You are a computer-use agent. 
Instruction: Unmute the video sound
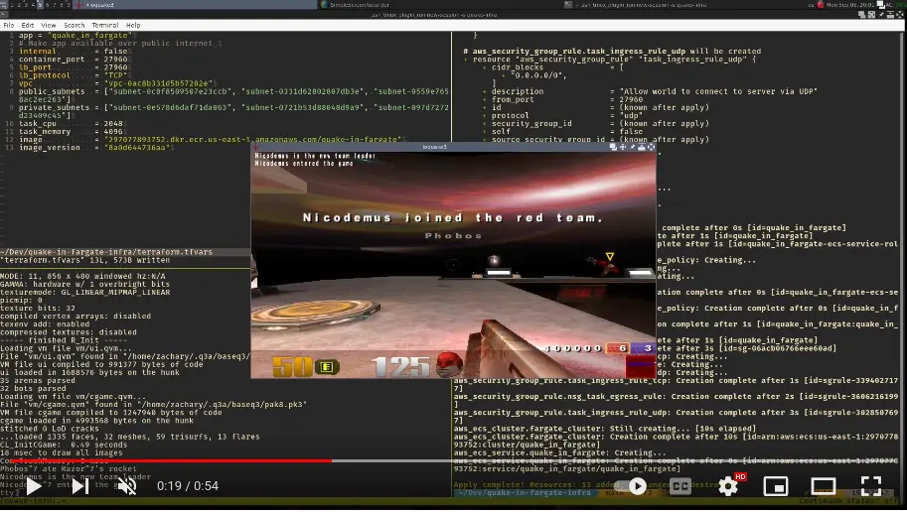click(x=127, y=486)
